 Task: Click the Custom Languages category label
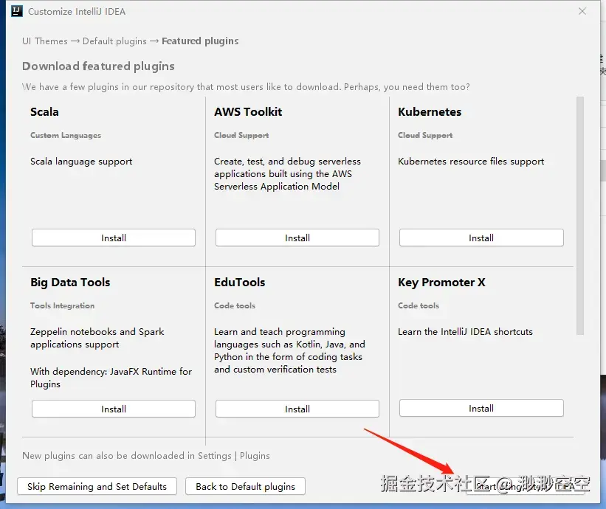click(66, 135)
